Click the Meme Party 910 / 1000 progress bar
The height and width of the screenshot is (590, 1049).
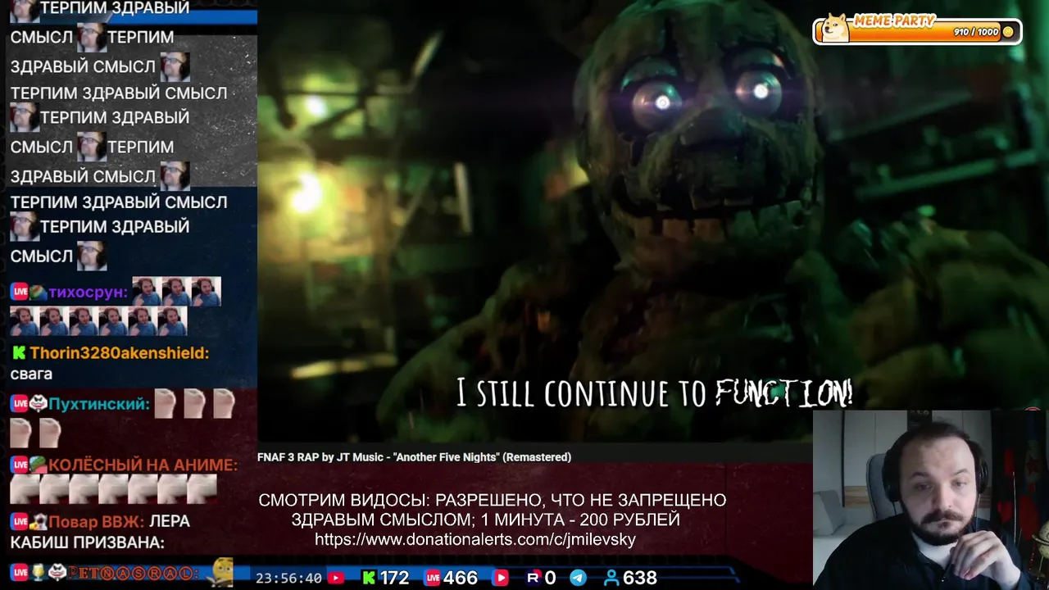(x=917, y=32)
